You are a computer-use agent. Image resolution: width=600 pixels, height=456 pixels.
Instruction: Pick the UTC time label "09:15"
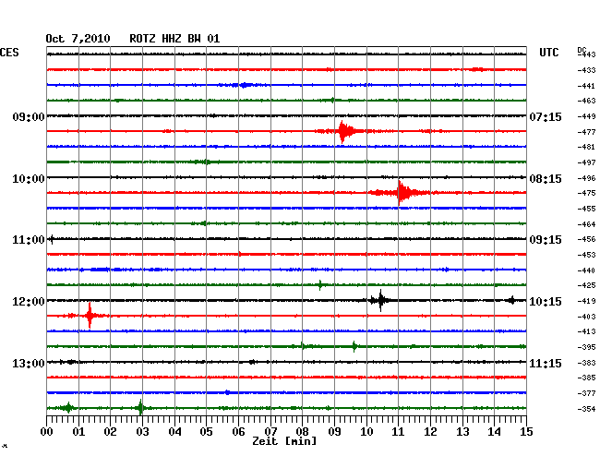pos(546,240)
